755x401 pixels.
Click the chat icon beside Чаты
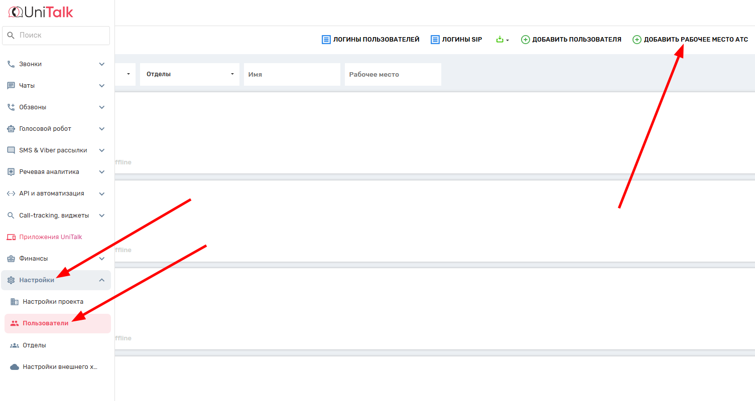[x=11, y=86]
